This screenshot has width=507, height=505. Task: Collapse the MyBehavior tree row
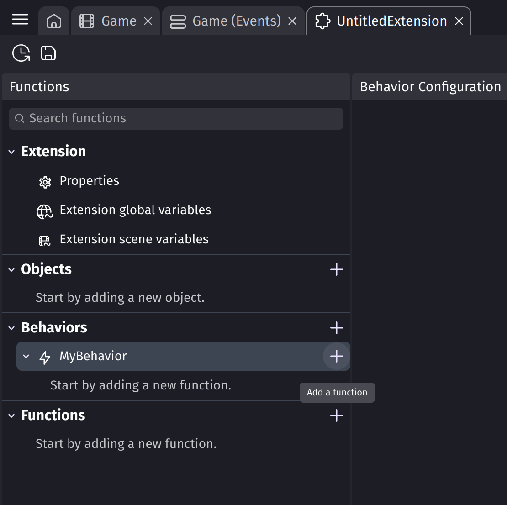click(26, 356)
